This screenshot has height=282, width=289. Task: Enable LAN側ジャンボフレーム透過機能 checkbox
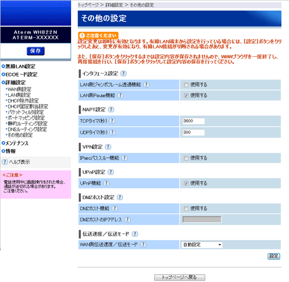point(186,85)
